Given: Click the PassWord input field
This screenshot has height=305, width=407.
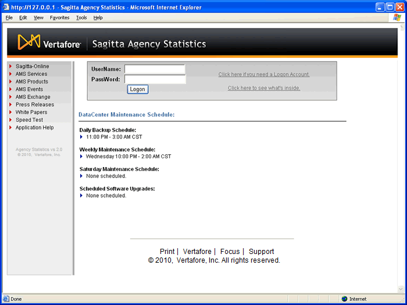Looking at the screenshot, I should pyautogui.click(x=155, y=79).
